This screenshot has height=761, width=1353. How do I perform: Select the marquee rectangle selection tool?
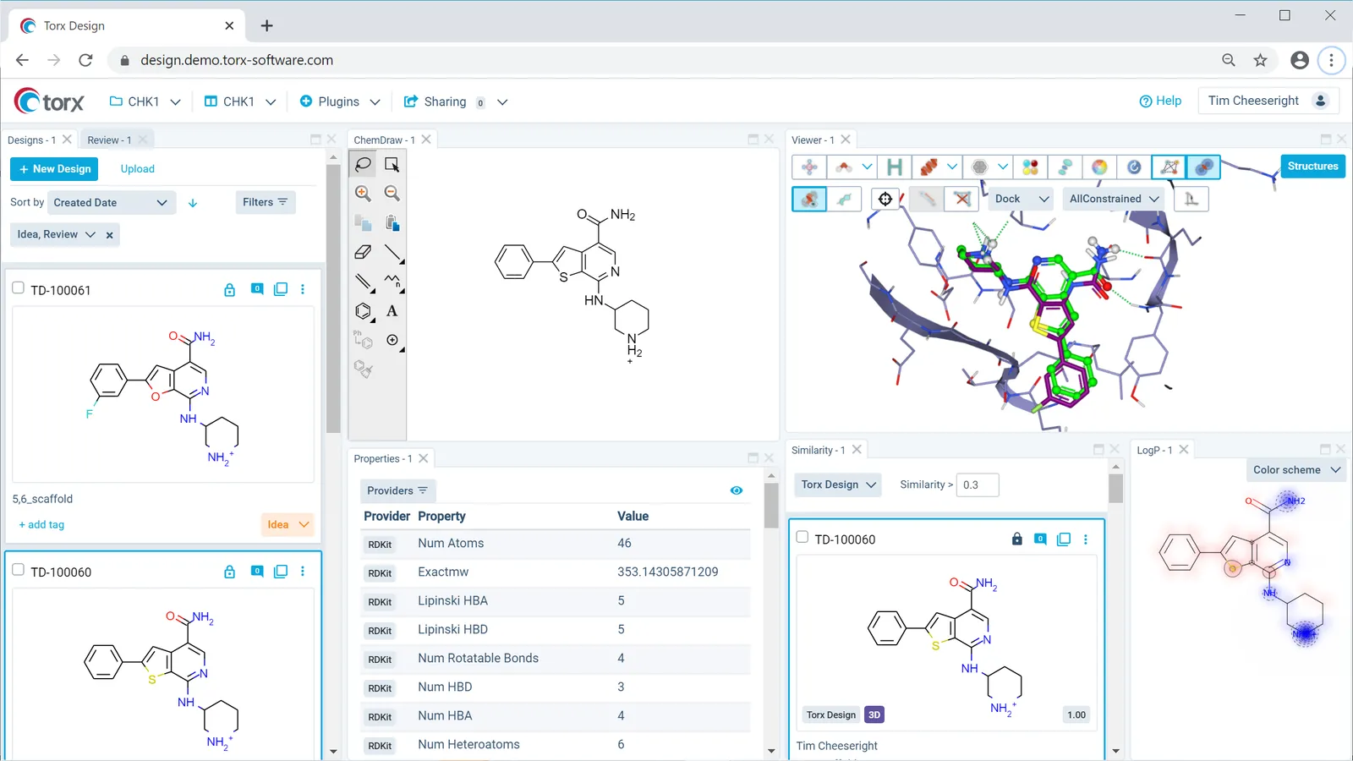(392, 164)
